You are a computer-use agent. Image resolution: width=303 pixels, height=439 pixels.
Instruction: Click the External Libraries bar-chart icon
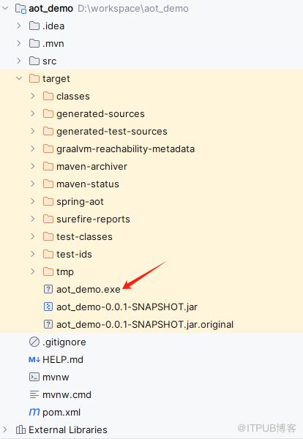[20, 429]
